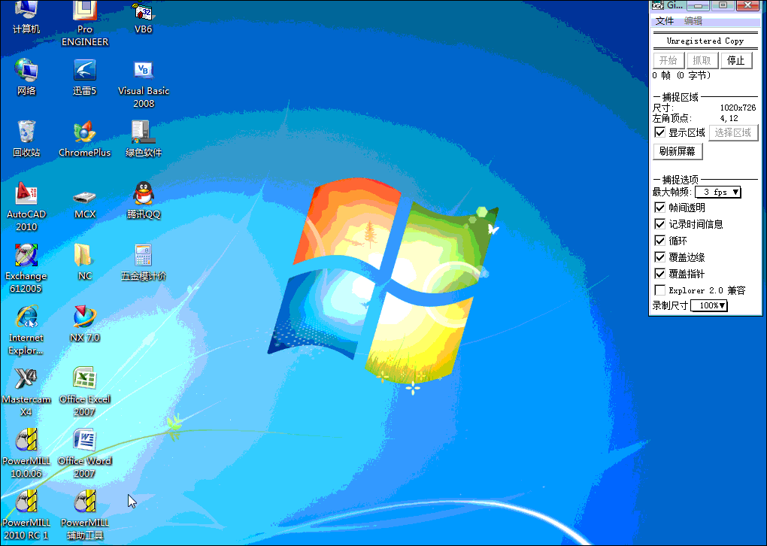The height and width of the screenshot is (546, 767).
Task: Select the NX 7.0 shortcut
Action: point(85,324)
